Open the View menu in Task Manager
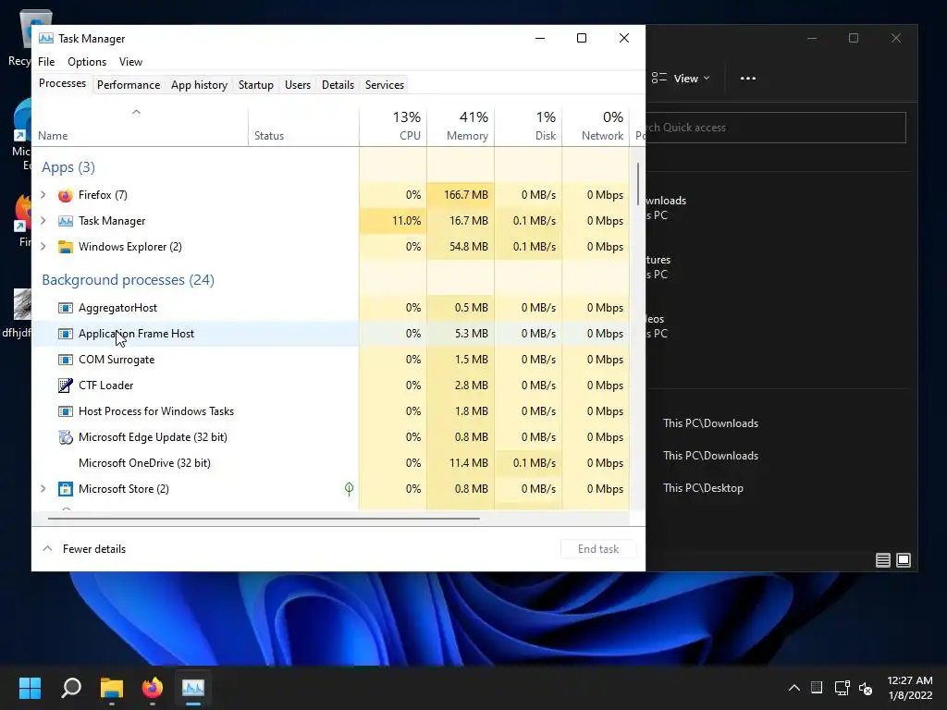 (x=130, y=62)
